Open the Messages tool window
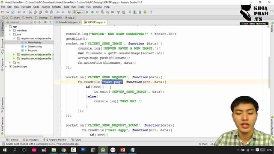Image resolution: width=274 pixels, height=154 pixels. pyautogui.click(x=31, y=140)
